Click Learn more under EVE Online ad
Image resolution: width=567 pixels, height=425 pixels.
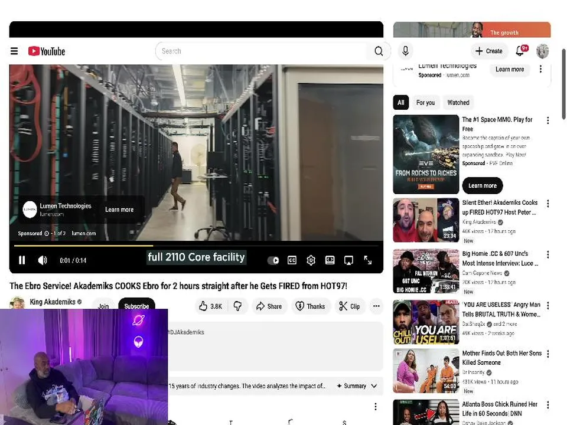click(483, 186)
